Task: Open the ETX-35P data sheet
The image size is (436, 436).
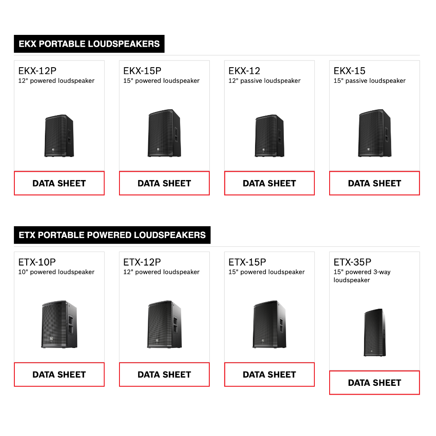Action: click(375, 383)
